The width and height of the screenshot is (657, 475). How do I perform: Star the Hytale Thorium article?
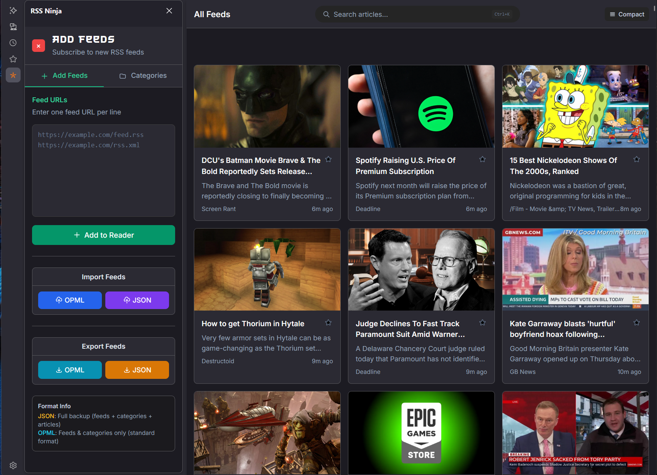328,322
